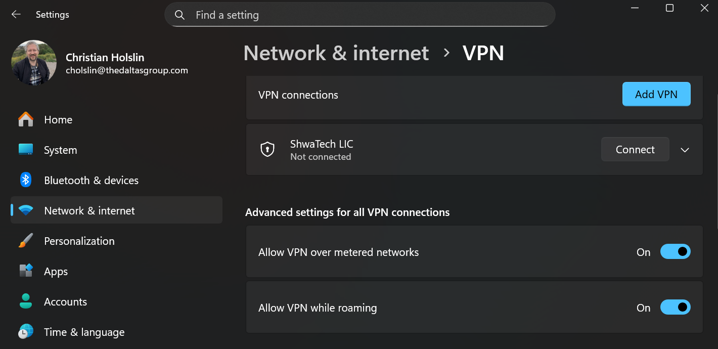Disable VPN over metered networks toggle
This screenshot has height=349, width=718.
pos(675,252)
